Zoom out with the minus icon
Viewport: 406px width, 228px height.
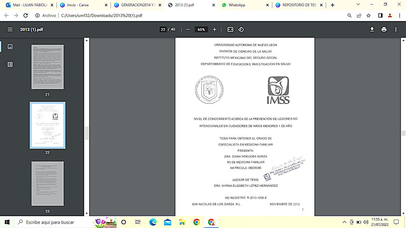point(188,29)
